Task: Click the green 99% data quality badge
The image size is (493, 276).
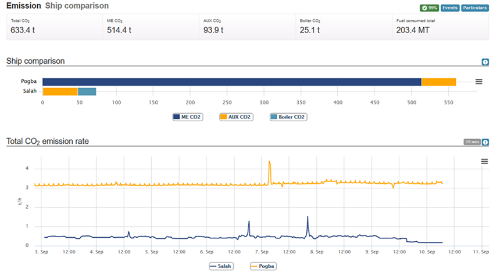Action: (x=428, y=8)
